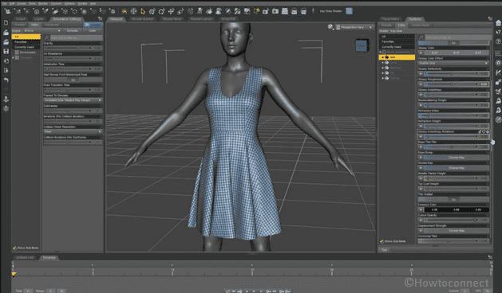502x293 pixels.
Task: Open the Glossy Color Effect dropdown
Action: tap(453, 63)
